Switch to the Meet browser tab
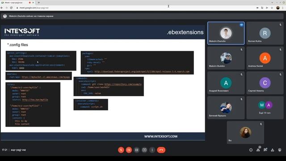286x161 pixels. point(17,3)
